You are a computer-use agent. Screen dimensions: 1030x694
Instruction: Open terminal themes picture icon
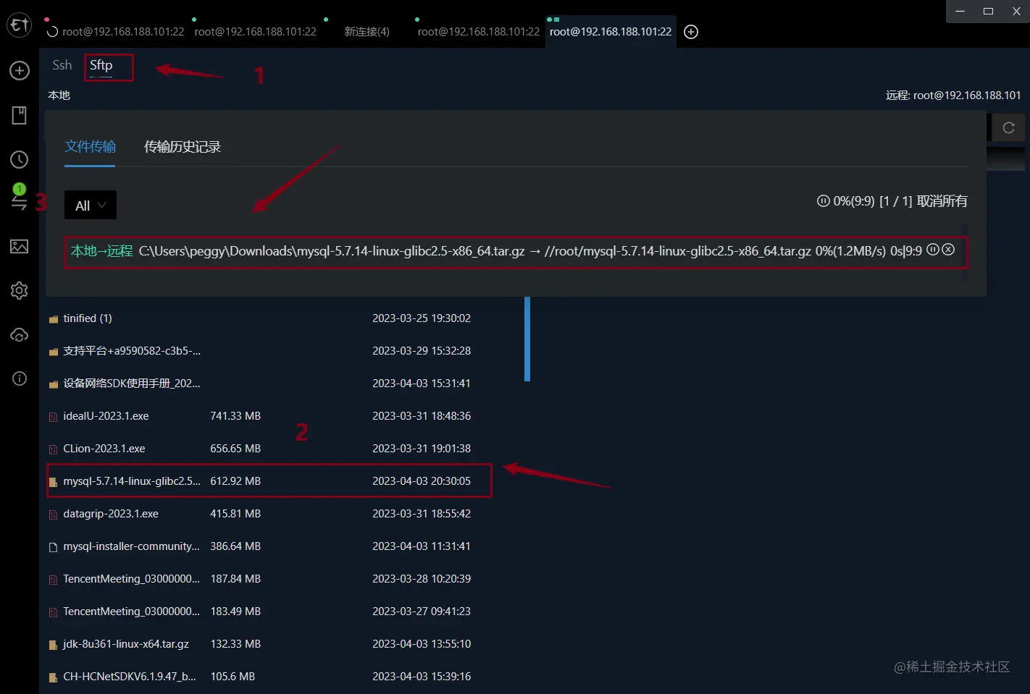pos(20,247)
